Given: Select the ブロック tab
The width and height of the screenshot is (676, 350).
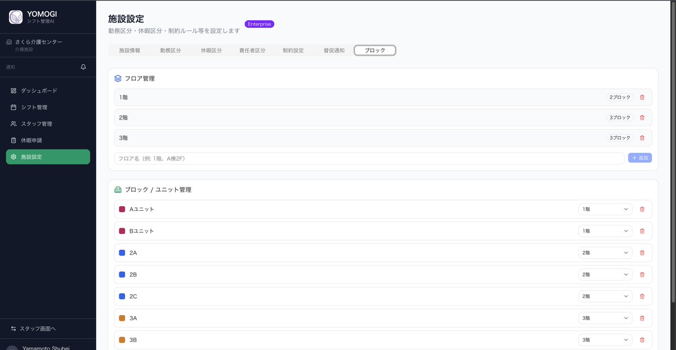Looking at the screenshot, I should click(x=375, y=50).
